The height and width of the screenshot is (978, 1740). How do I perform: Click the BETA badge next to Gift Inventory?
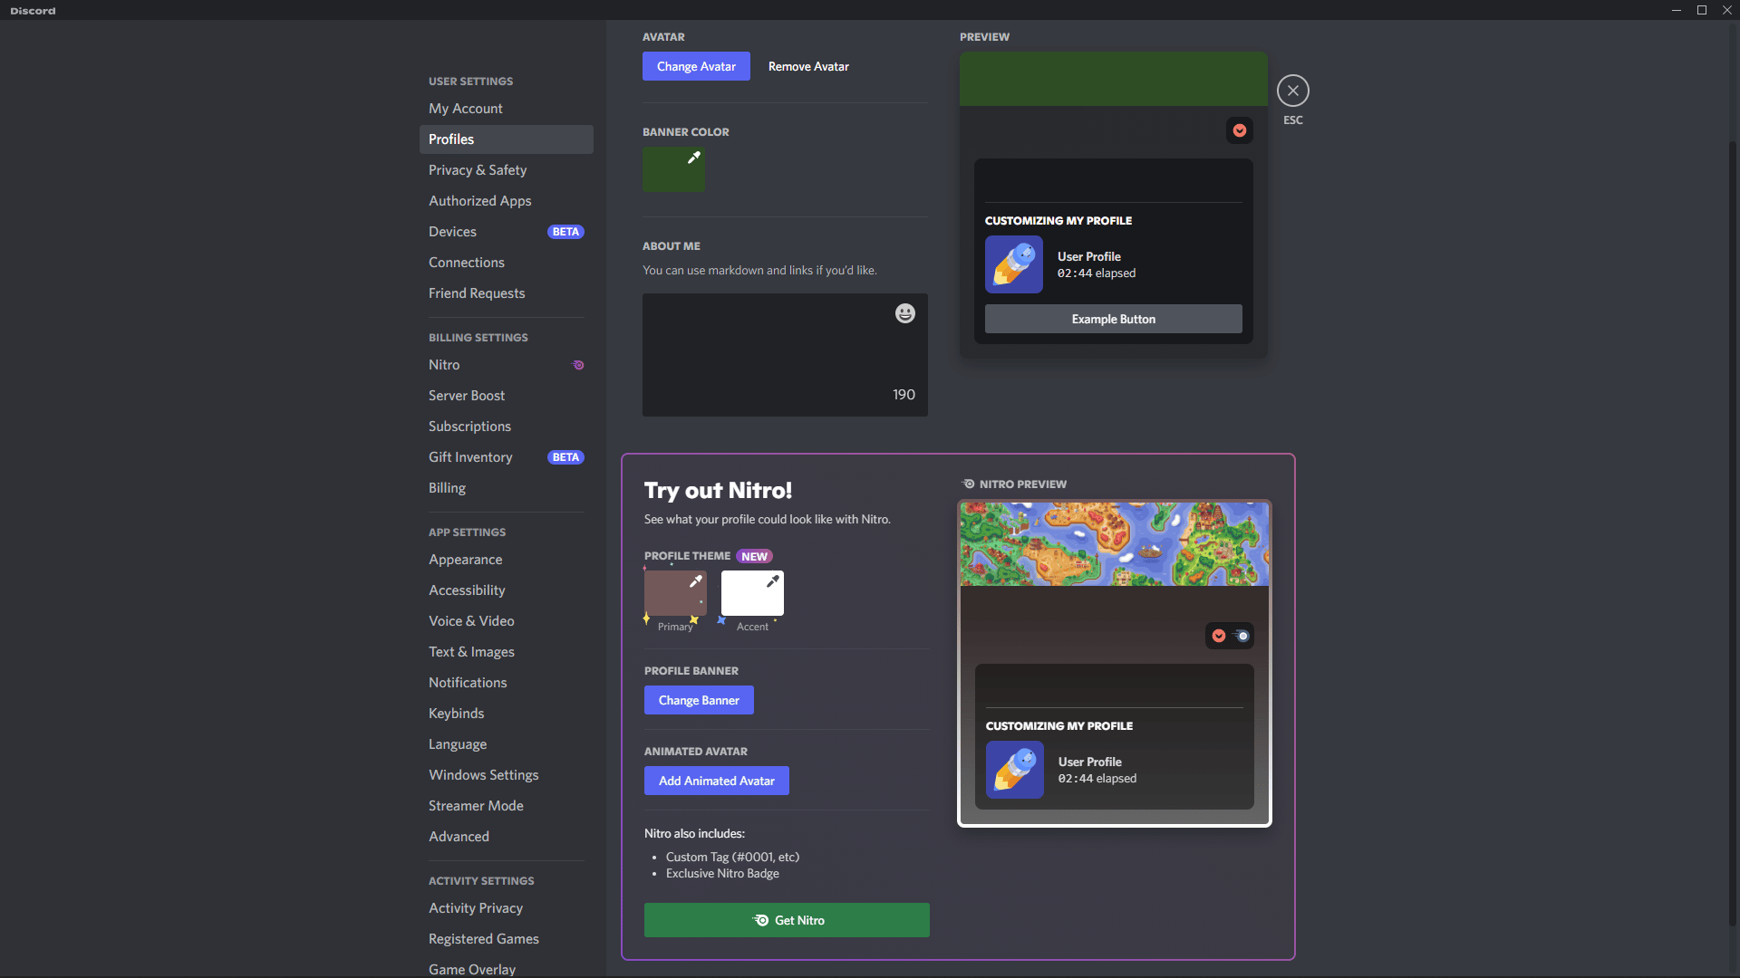(x=565, y=457)
